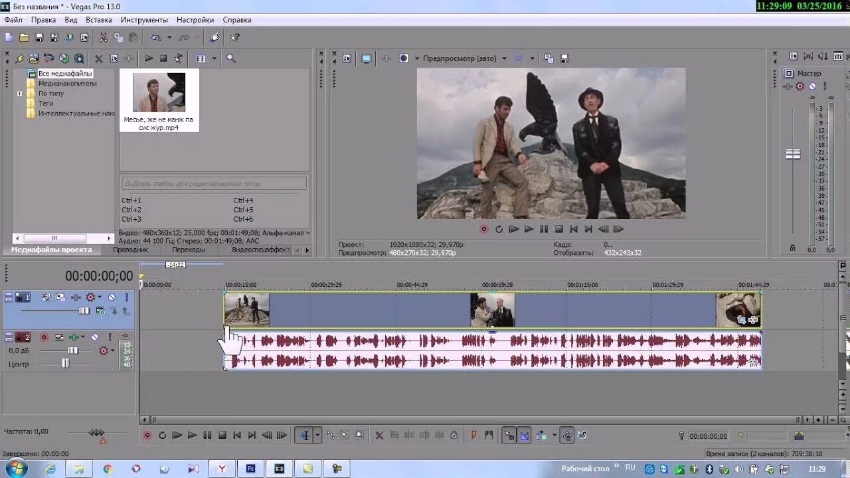Click the Preview on External Monitor icon

pyautogui.click(x=366, y=58)
